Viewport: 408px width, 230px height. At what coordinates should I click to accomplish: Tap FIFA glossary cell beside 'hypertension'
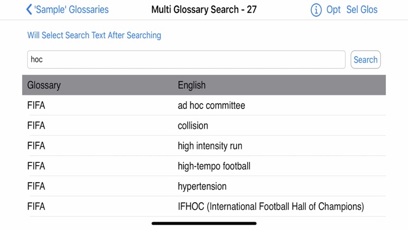(36, 186)
